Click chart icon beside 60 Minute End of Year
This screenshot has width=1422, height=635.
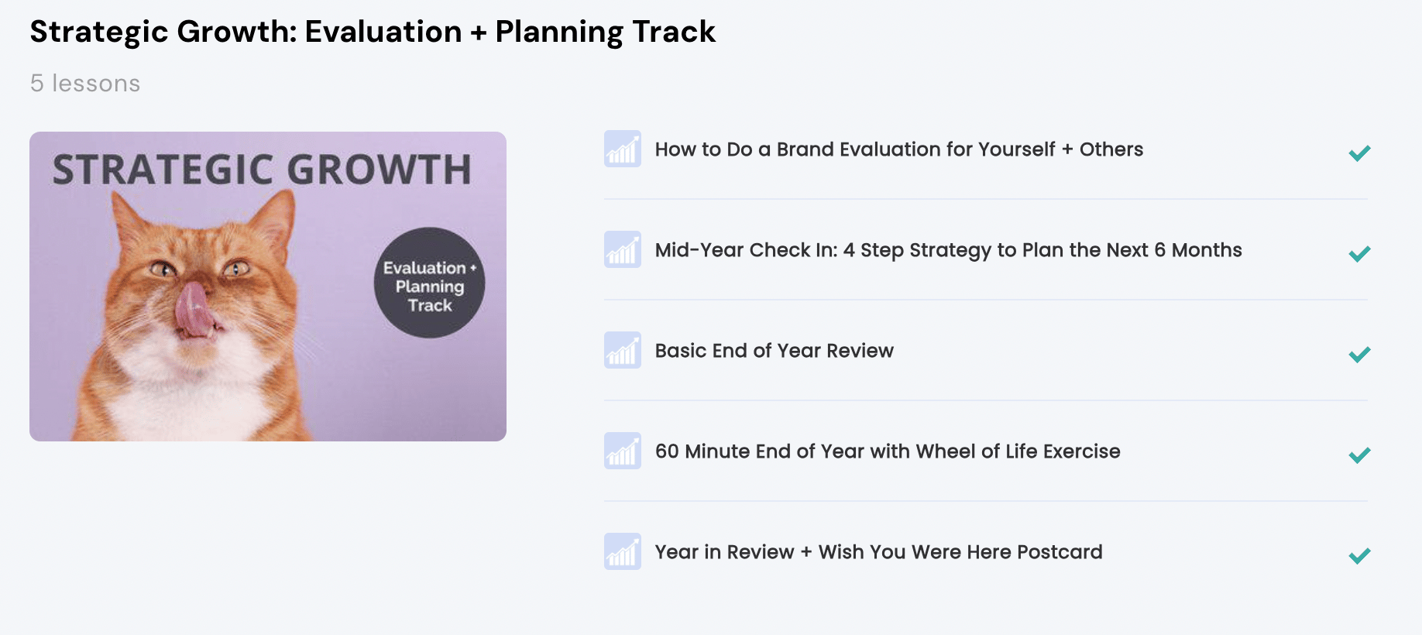[623, 451]
